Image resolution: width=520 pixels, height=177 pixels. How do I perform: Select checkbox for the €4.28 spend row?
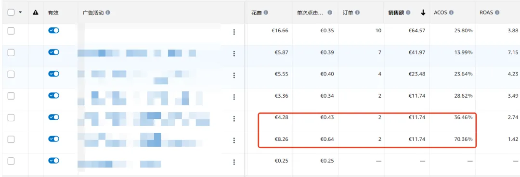(11, 118)
